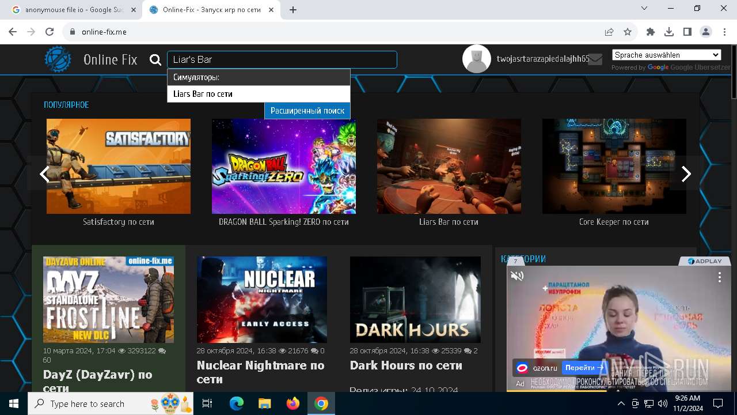Click the DayZ Frostline cover image
This screenshot has height=415, width=737.
[x=108, y=300]
